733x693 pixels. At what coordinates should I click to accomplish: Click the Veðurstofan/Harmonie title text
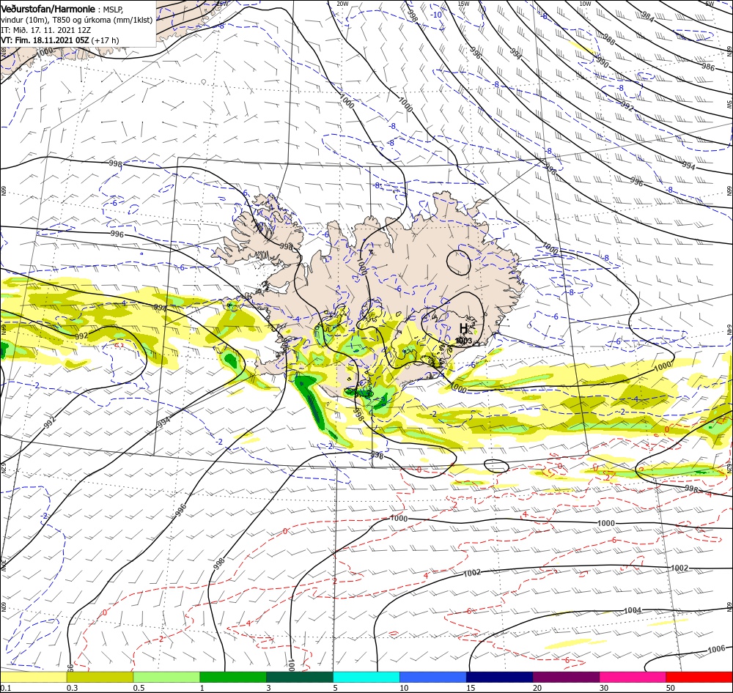click(x=48, y=9)
